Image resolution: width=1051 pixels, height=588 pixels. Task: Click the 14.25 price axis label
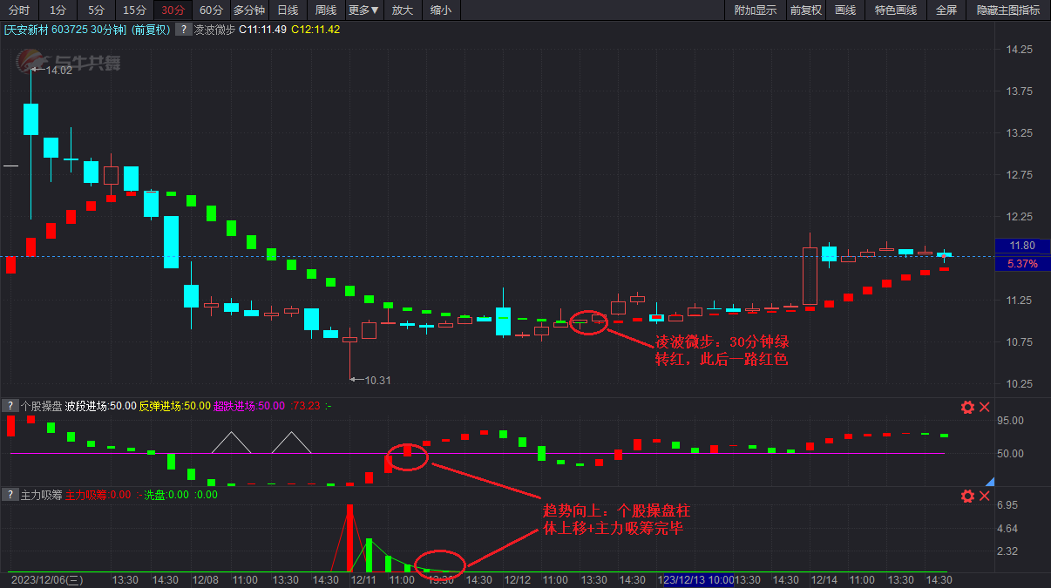(1019, 50)
